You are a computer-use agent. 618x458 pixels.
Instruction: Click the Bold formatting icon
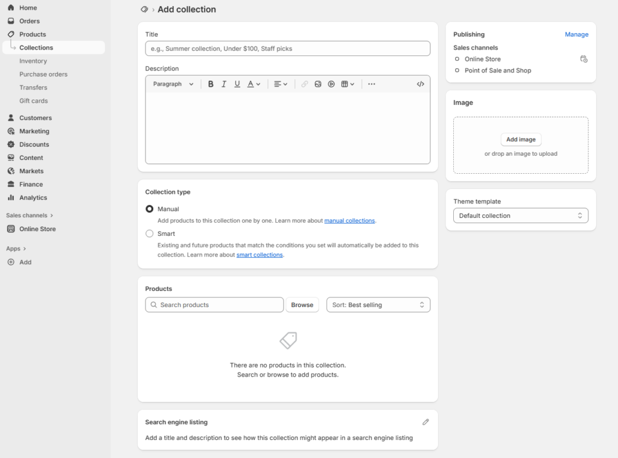point(211,84)
